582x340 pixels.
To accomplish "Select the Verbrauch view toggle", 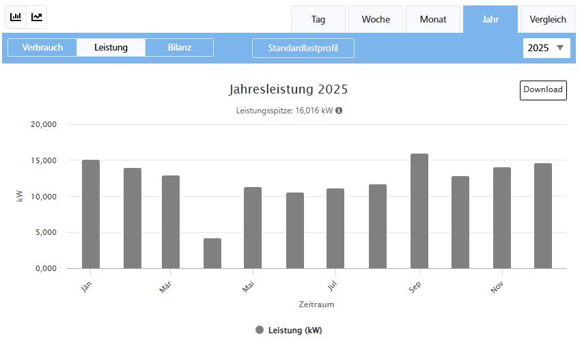I will (x=42, y=48).
